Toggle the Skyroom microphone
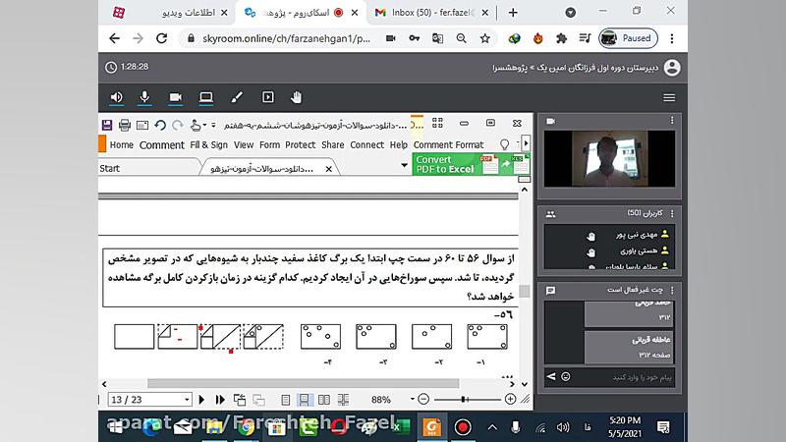 [x=144, y=97]
